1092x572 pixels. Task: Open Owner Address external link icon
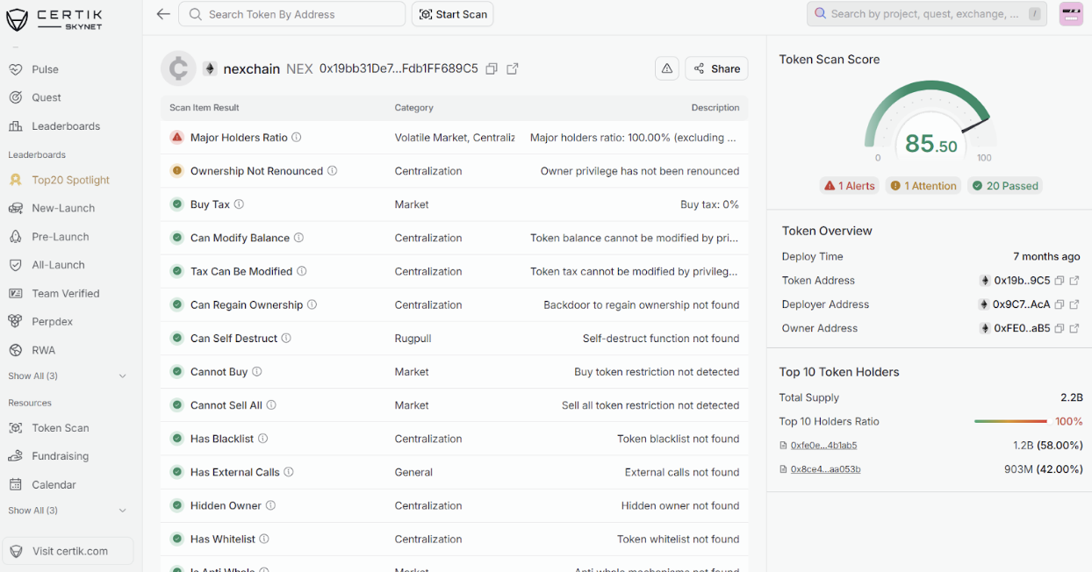coord(1074,328)
